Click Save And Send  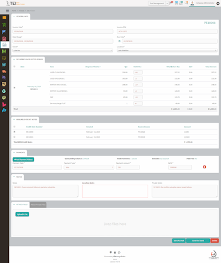198,241
